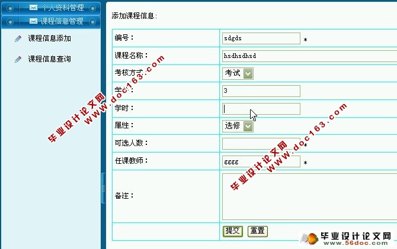Click the 属性 label text

[124, 125]
